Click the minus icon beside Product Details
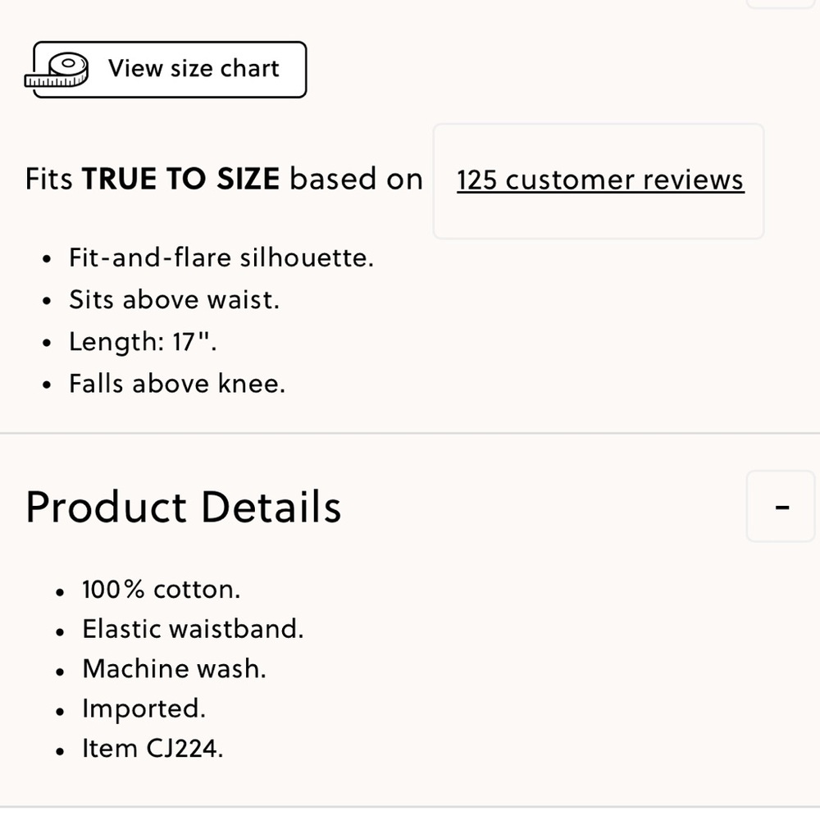The width and height of the screenshot is (820, 820). (x=781, y=507)
